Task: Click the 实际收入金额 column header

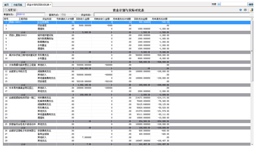Action: (83, 19)
